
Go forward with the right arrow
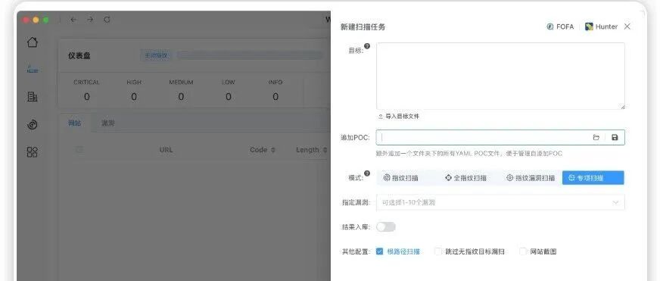90,20
